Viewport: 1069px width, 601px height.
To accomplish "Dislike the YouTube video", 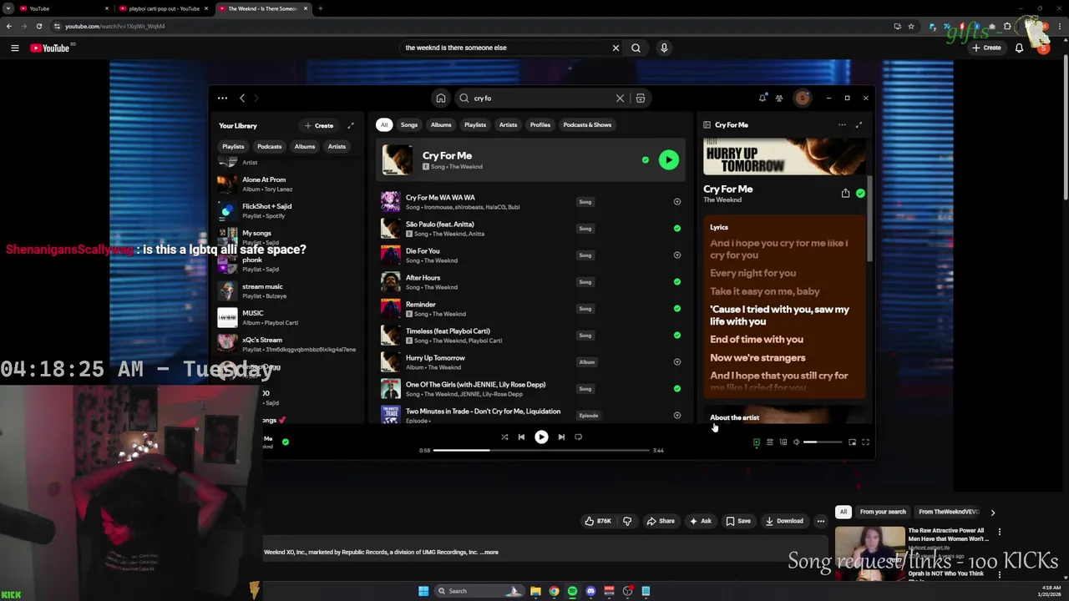I will (x=627, y=521).
